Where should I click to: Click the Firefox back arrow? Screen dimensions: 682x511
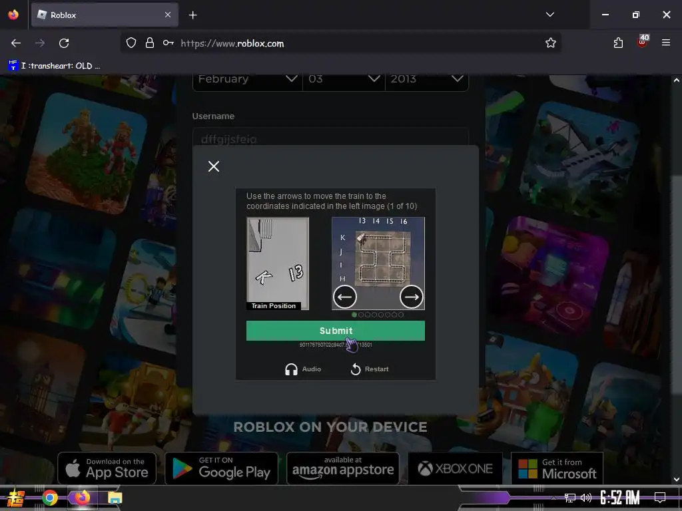(x=16, y=43)
